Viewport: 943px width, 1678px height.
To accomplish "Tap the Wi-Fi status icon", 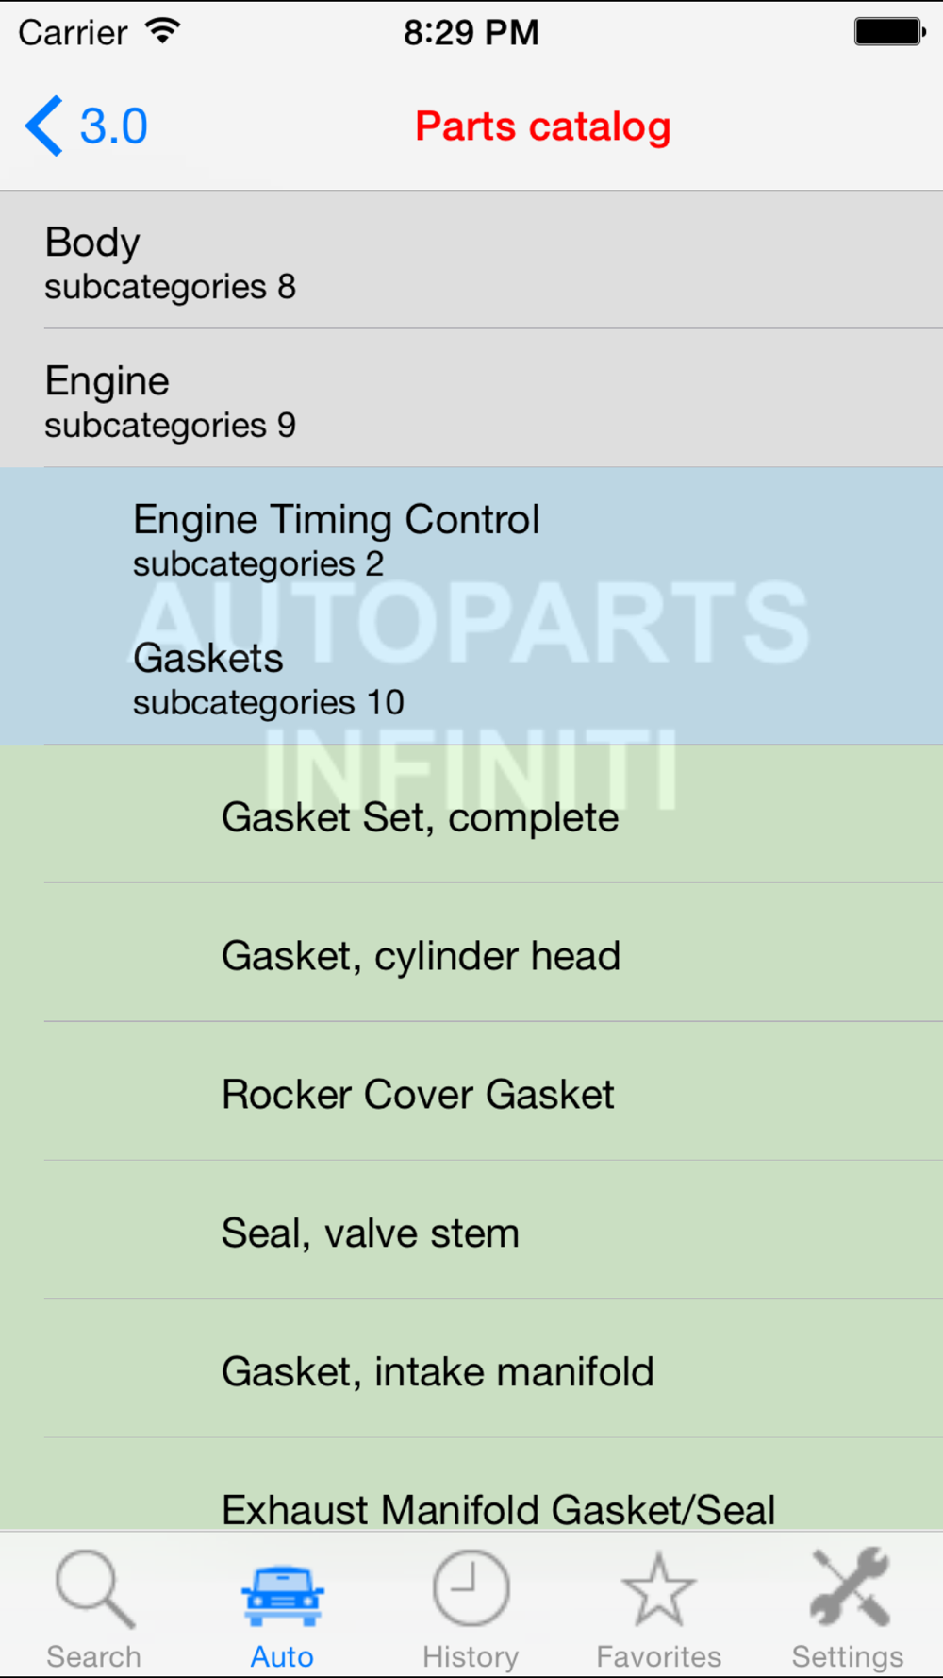I will tap(163, 31).
